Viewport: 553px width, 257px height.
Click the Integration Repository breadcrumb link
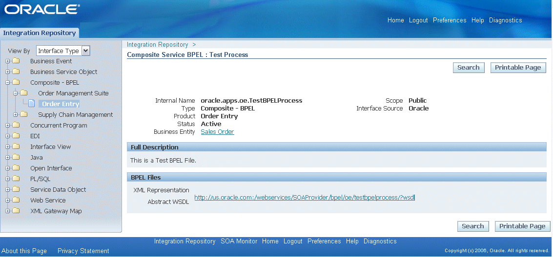click(157, 45)
